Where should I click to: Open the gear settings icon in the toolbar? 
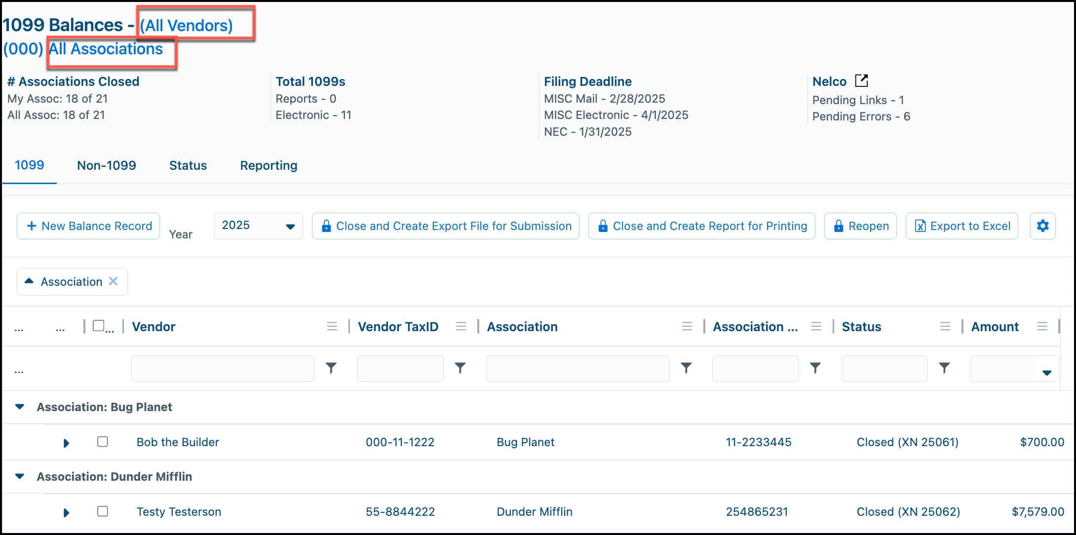pos(1042,226)
